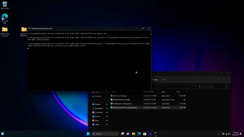Click the Registration Entries type cell

tap(168, 100)
